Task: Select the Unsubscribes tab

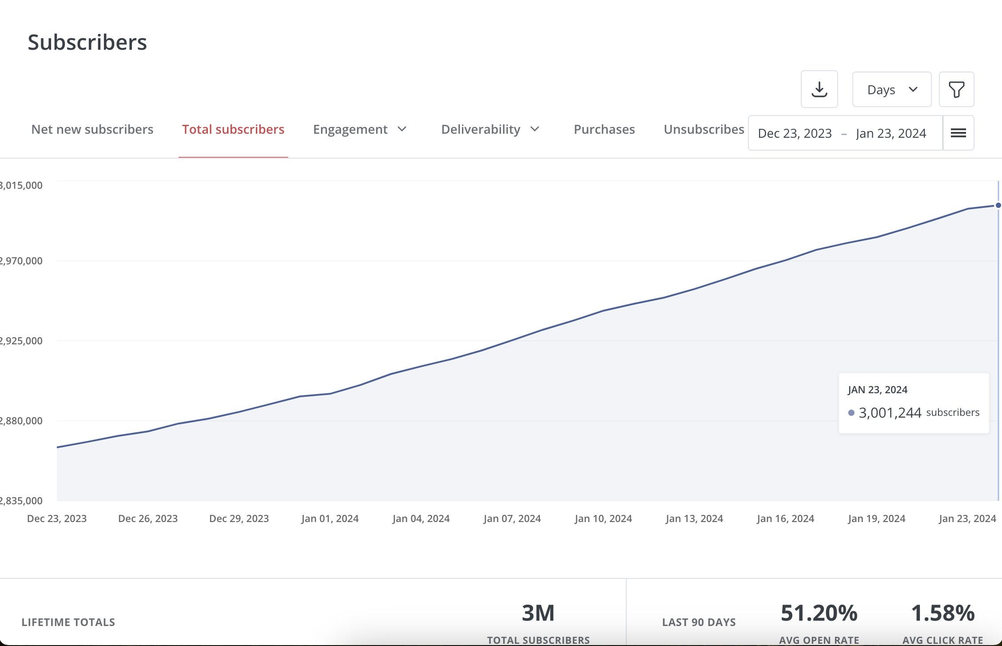Action: click(704, 129)
